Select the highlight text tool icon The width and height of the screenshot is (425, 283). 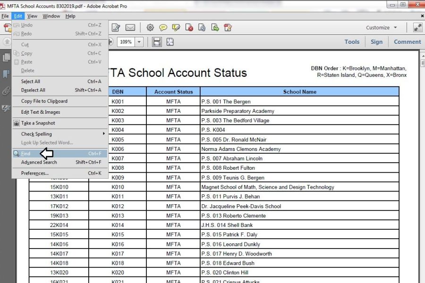[x=176, y=28]
